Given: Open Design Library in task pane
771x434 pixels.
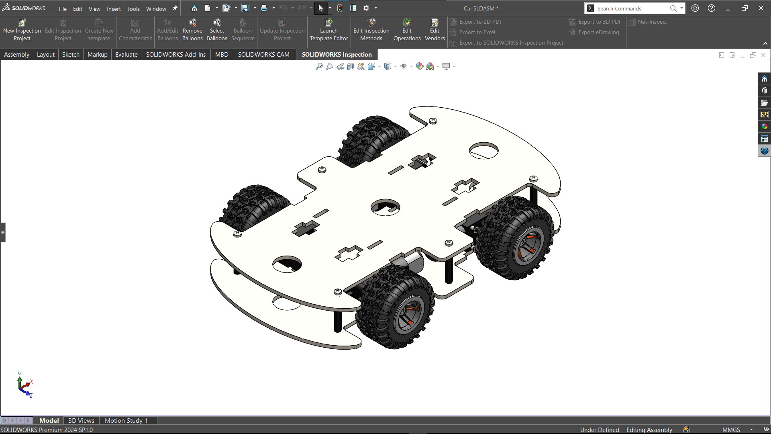Looking at the screenshot, I should (764, 90).
